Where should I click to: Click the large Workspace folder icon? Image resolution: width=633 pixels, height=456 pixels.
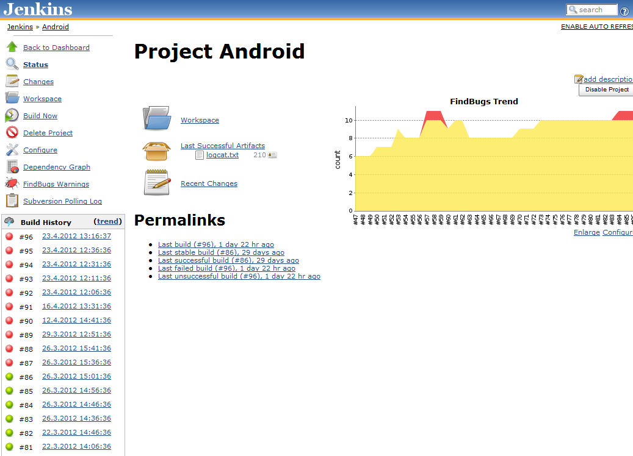(x=157, y=118)
